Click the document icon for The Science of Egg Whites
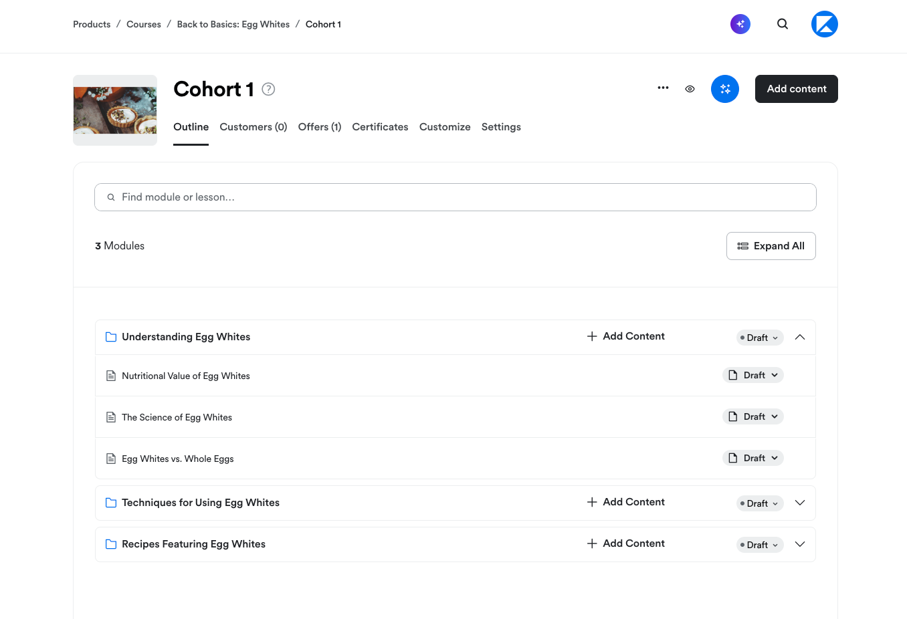907x619 pixels. pos(111,416)
